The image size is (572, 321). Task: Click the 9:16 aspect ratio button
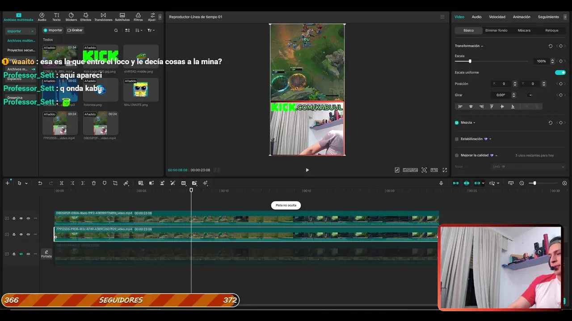point(434,170)
